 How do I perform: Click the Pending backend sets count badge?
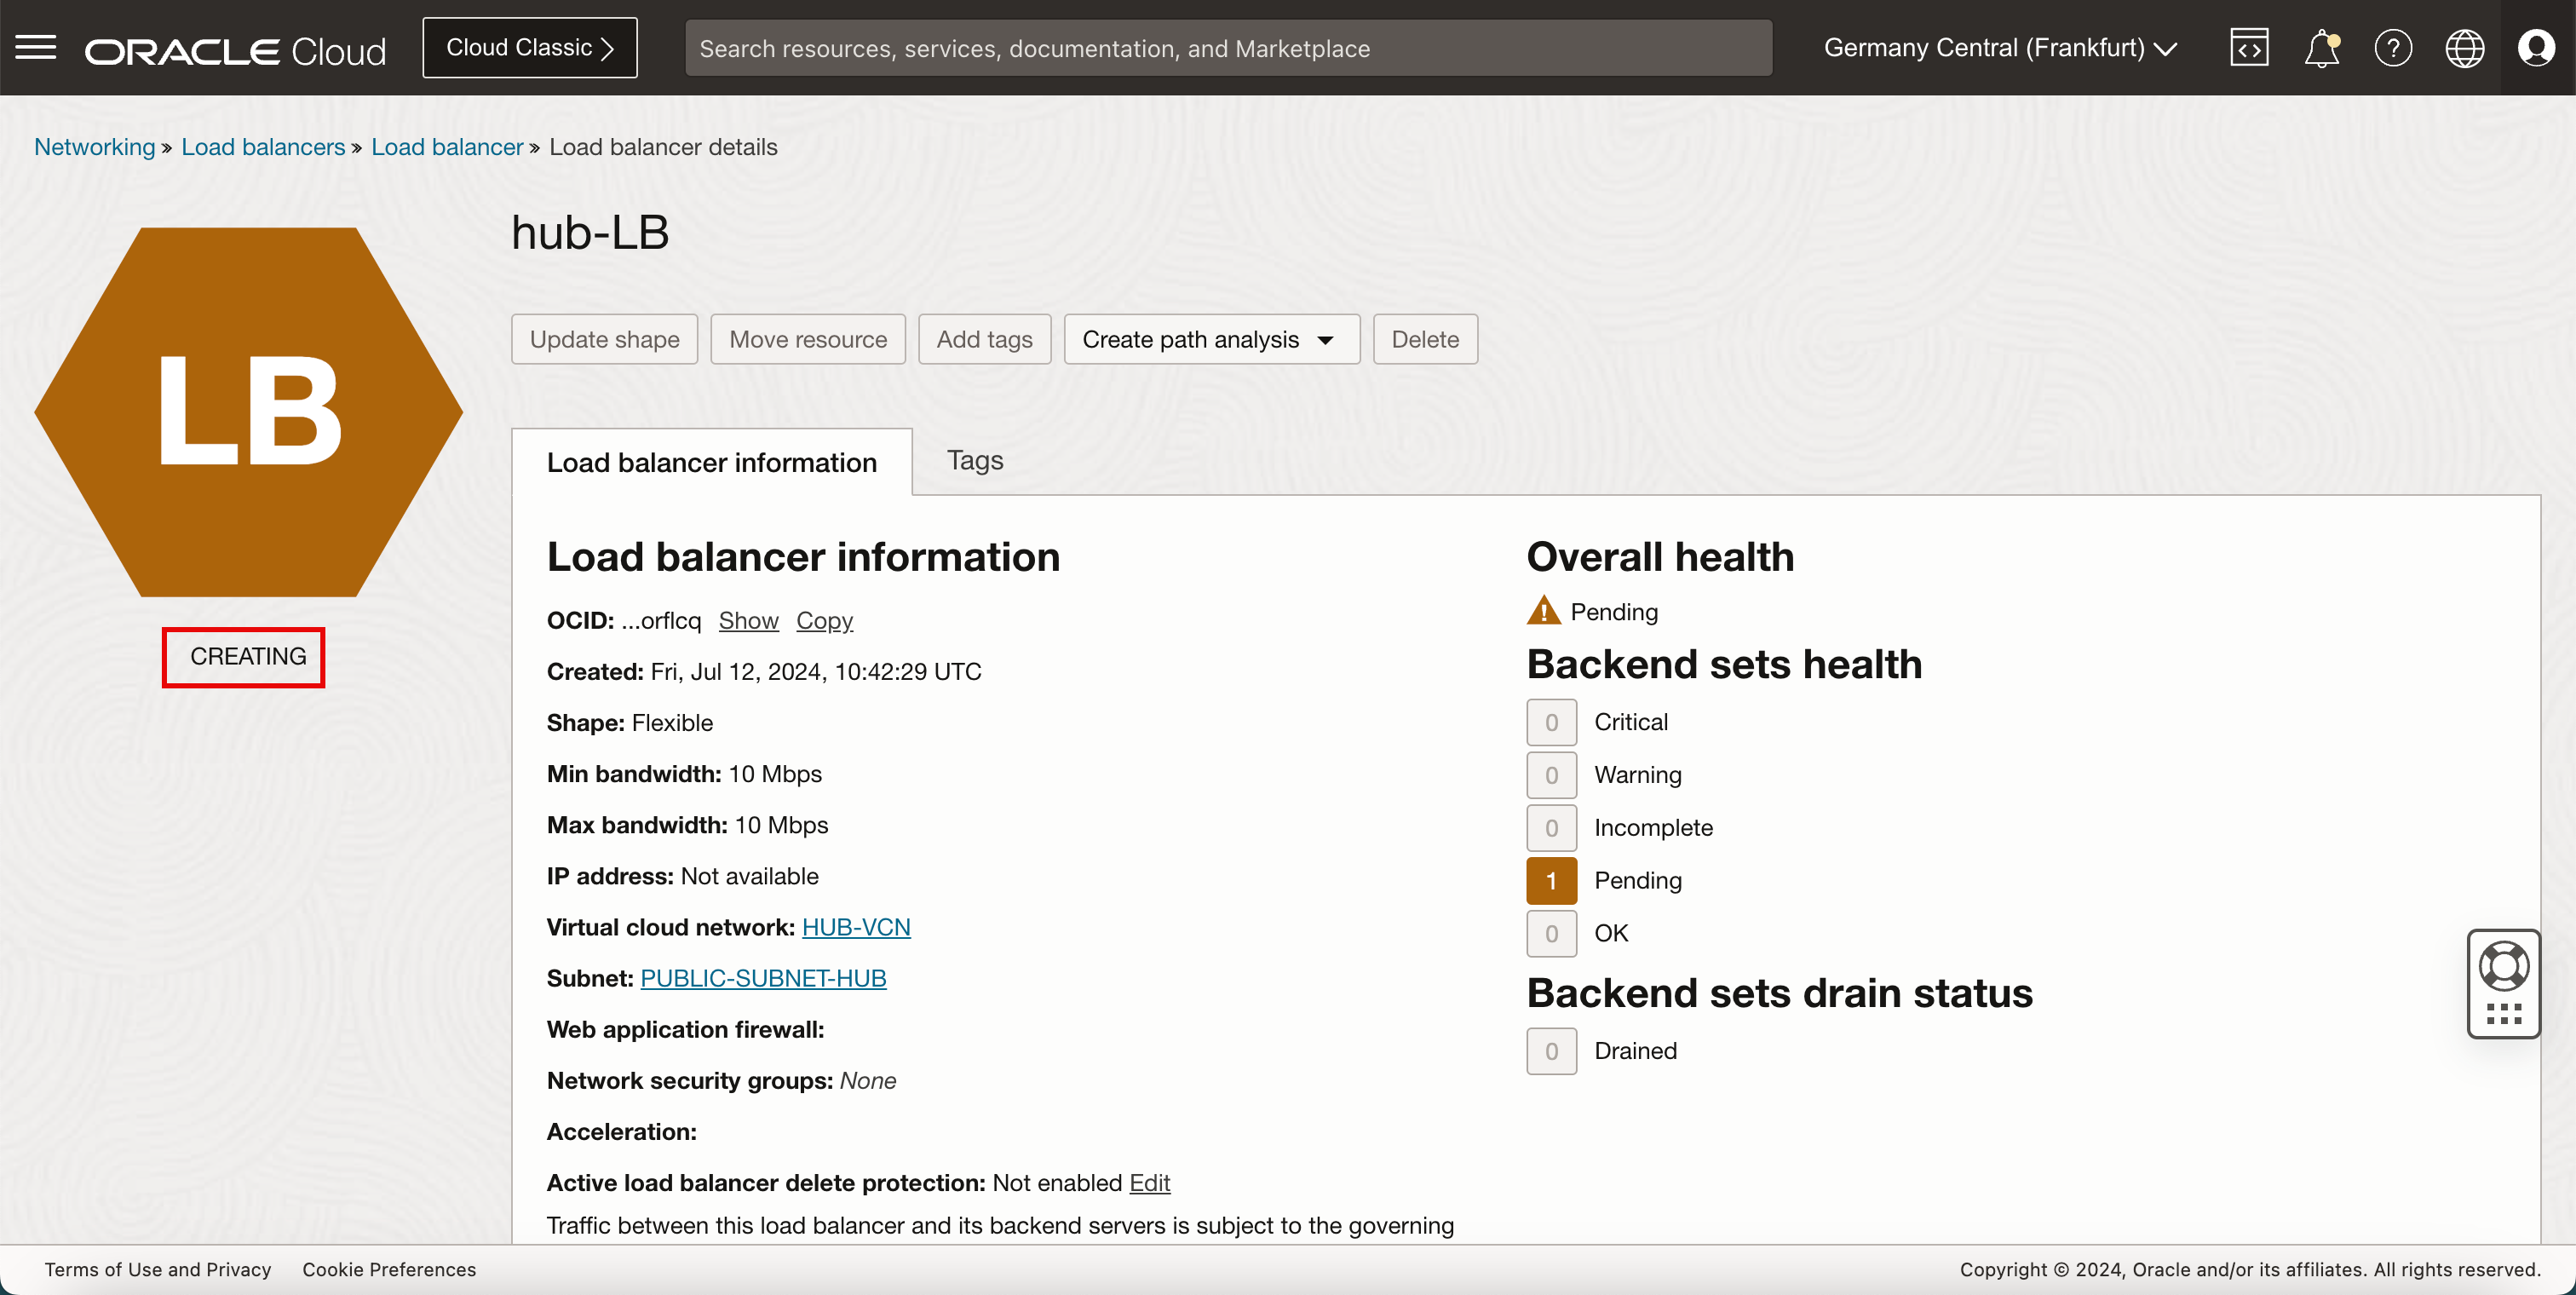click(x=1551, y=880)
